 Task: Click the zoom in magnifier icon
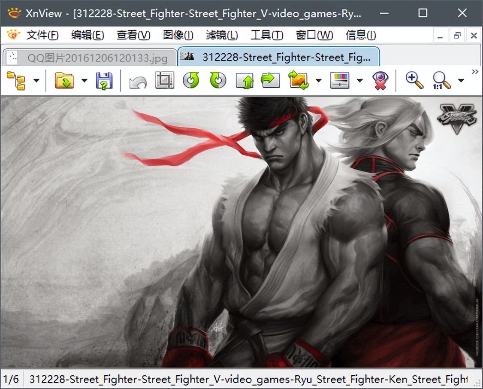point(414,80)
